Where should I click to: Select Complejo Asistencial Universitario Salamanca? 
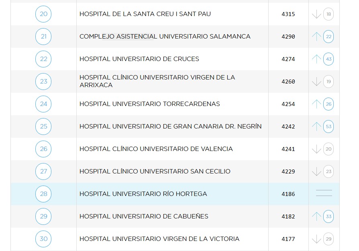pyautogui.click(x=165, y=37)
